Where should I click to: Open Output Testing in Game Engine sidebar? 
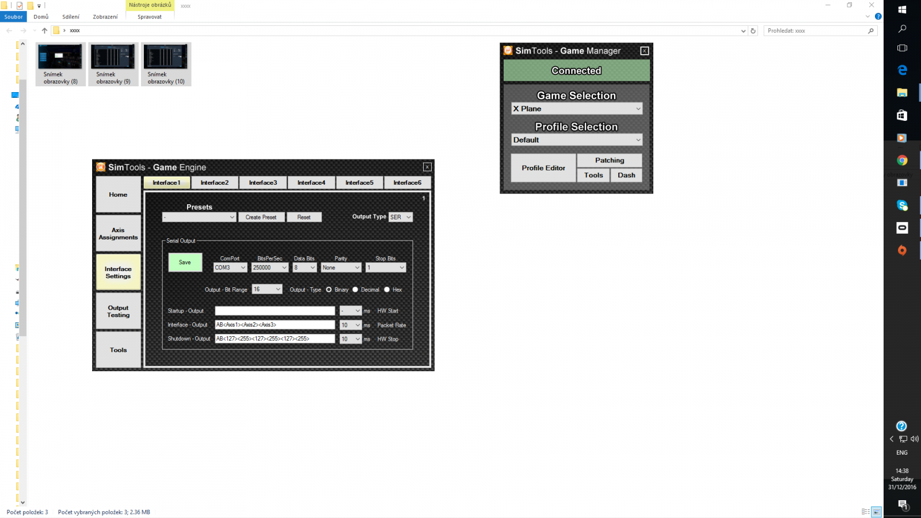(x=118, y=311)
